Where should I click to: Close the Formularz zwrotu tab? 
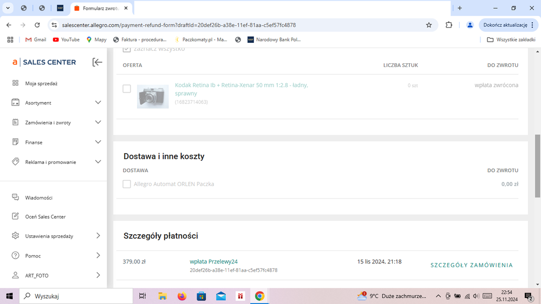(126, 8)
